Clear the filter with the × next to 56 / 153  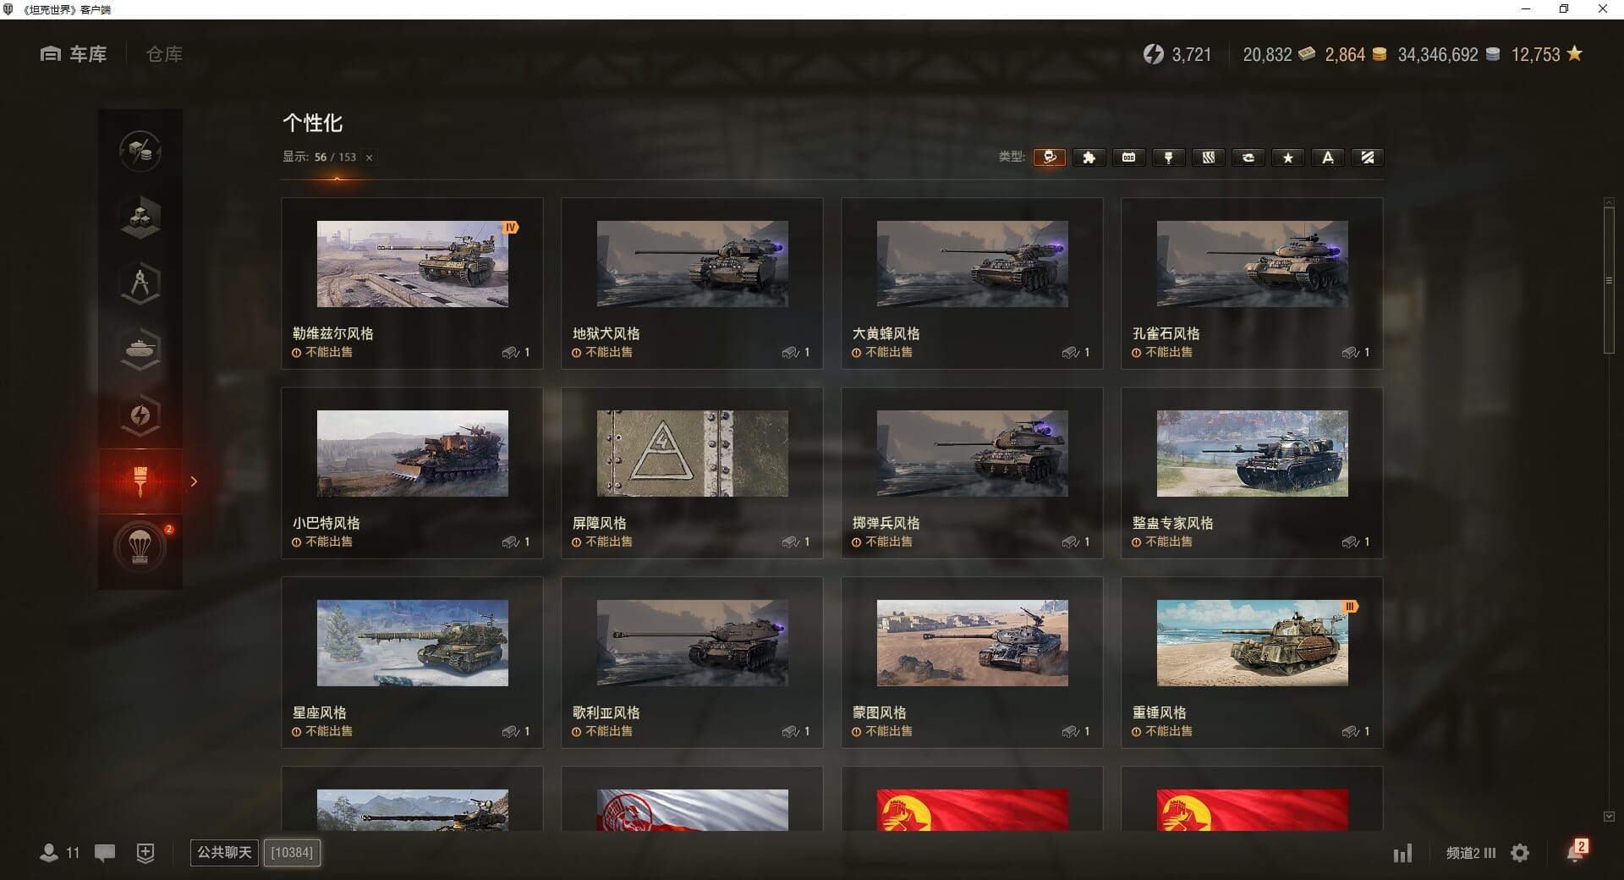coord(369,157)
